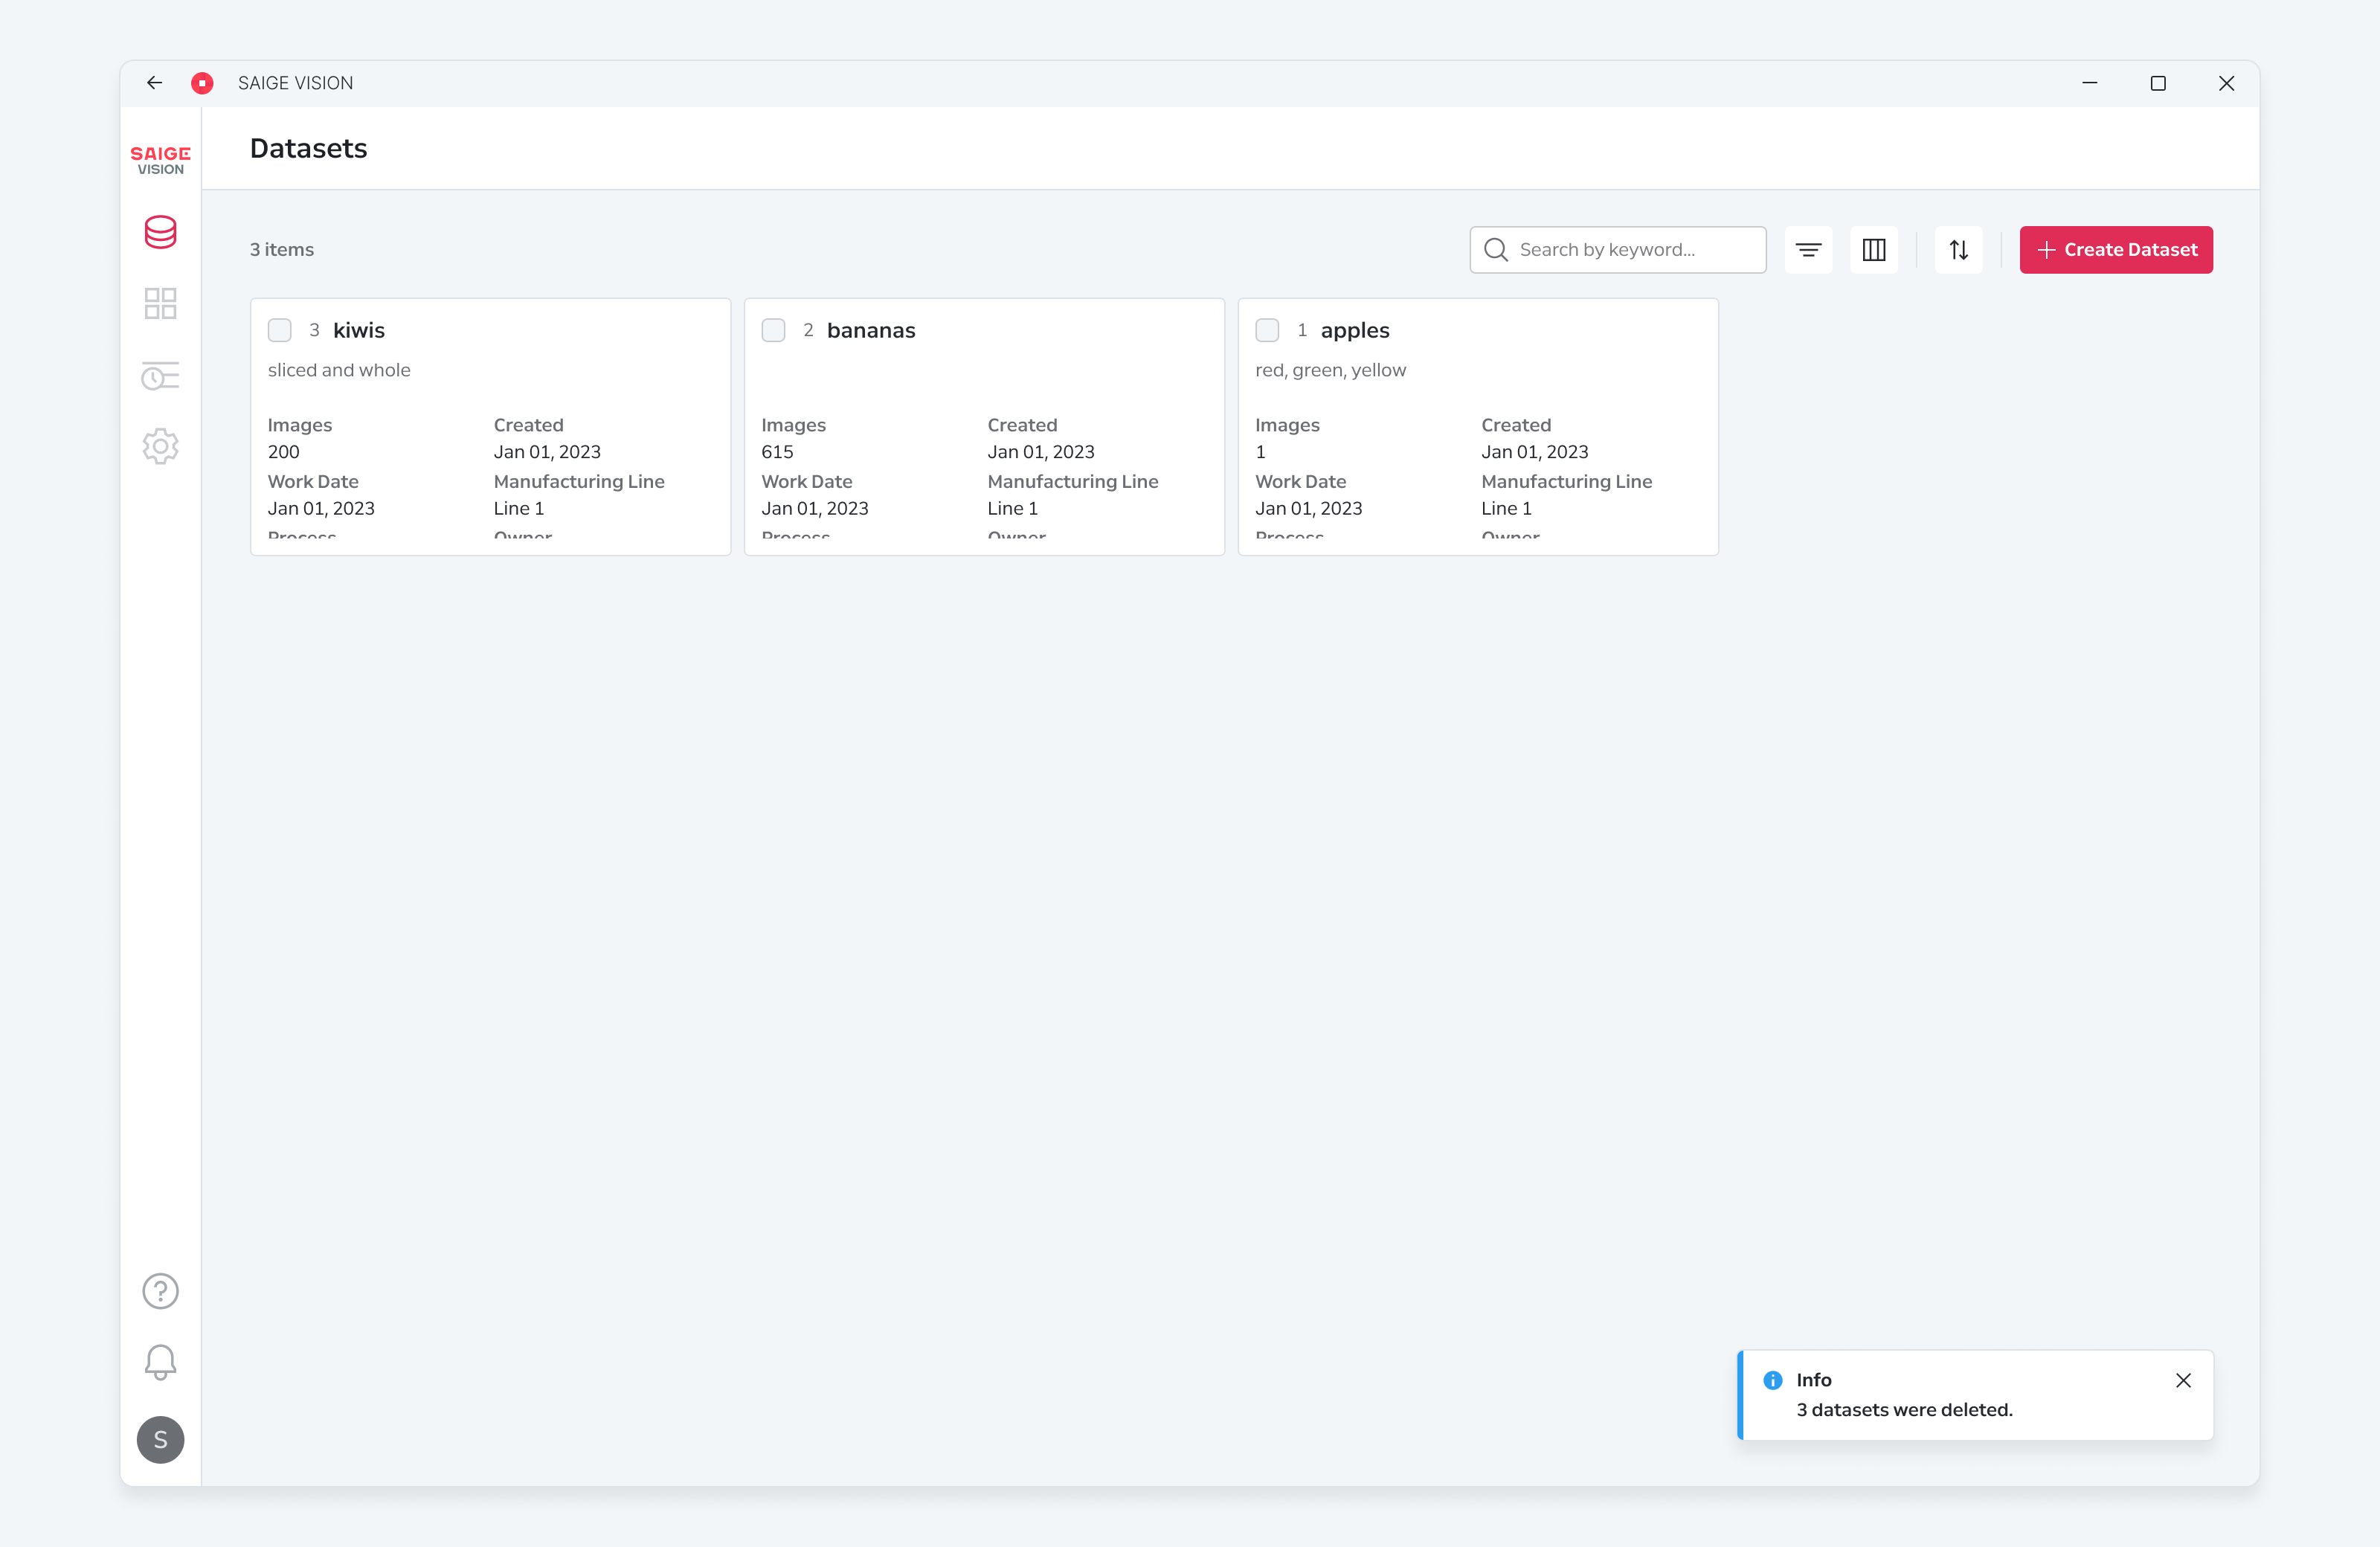This screenshot has width=2380, height=1547.
Task: Click the Search by keyword field
Action: coord(1618,250)
